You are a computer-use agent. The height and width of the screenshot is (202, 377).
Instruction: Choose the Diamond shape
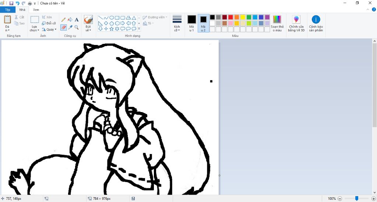click(106, 23)
